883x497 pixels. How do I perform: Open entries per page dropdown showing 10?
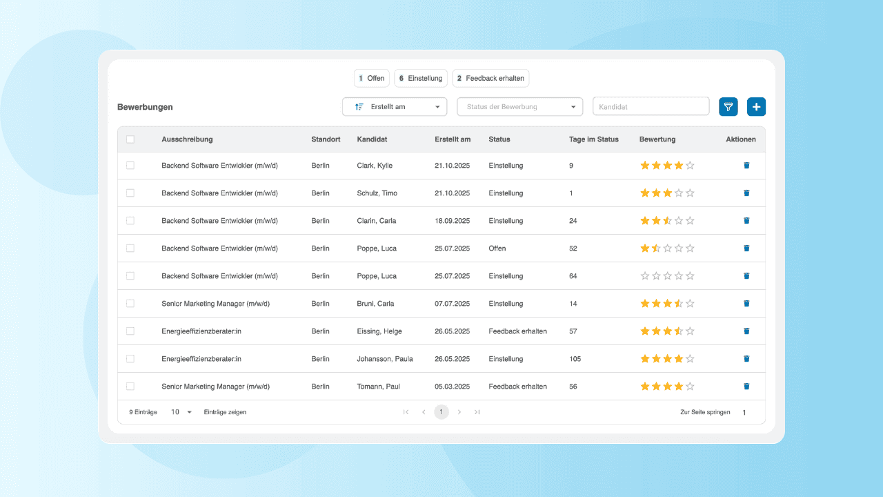click(x=181, y=412)
